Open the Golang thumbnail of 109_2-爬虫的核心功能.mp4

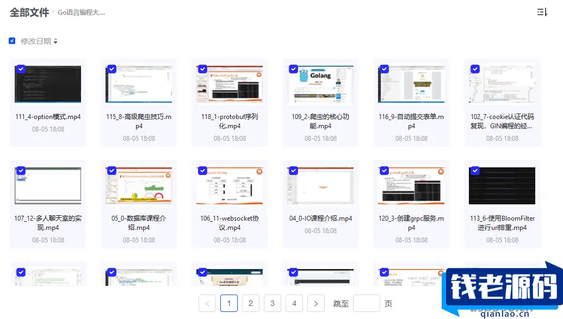click(320, 84)
